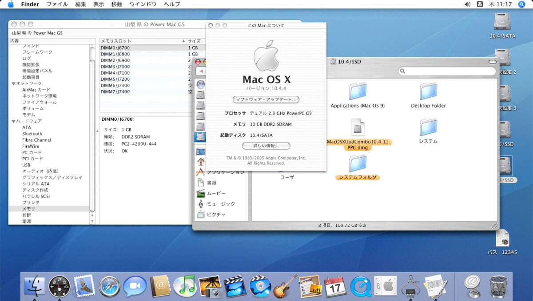Open iPhoto in the Dock

pos(210,286)
